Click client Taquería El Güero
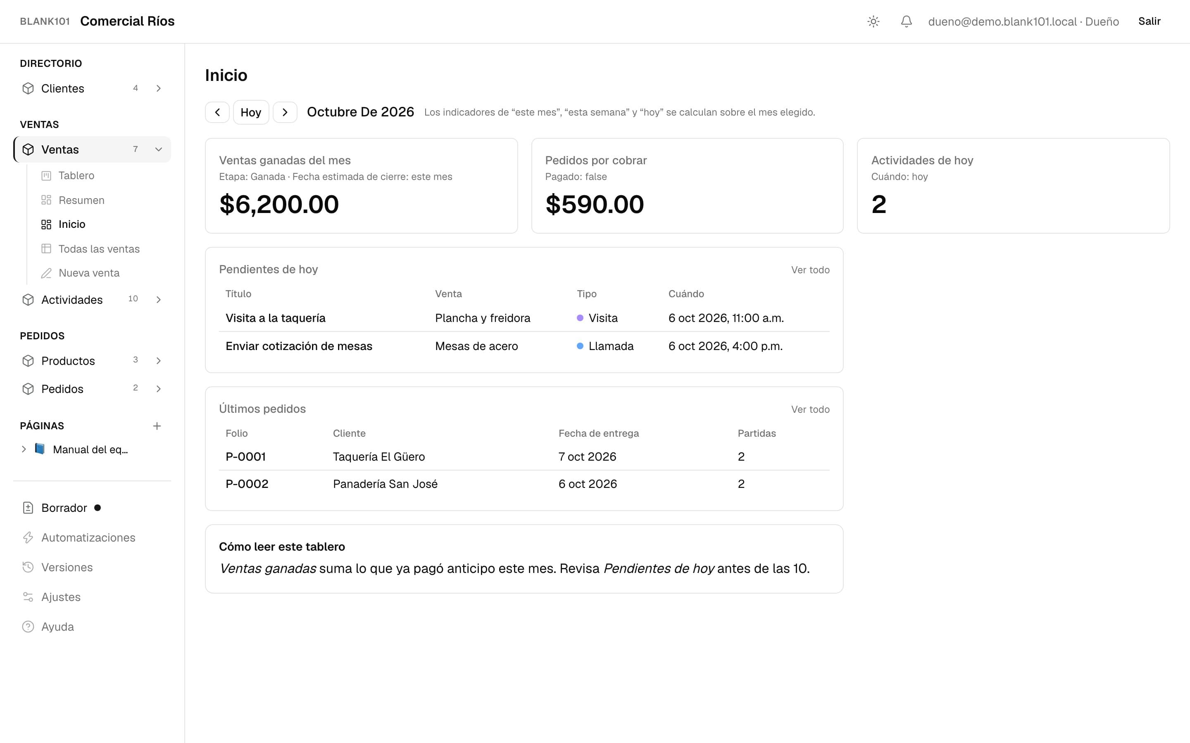1190x743 pixels. click(x=378, y=457)
